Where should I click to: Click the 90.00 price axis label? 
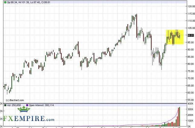191,50
